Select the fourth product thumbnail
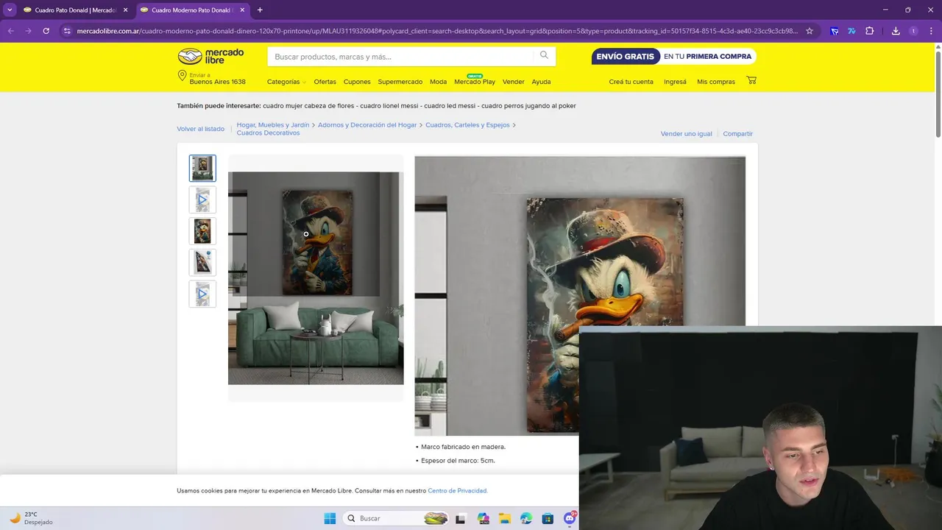This screenshot has width=942, height=530. pyautogui.click(x=202, y=262)
